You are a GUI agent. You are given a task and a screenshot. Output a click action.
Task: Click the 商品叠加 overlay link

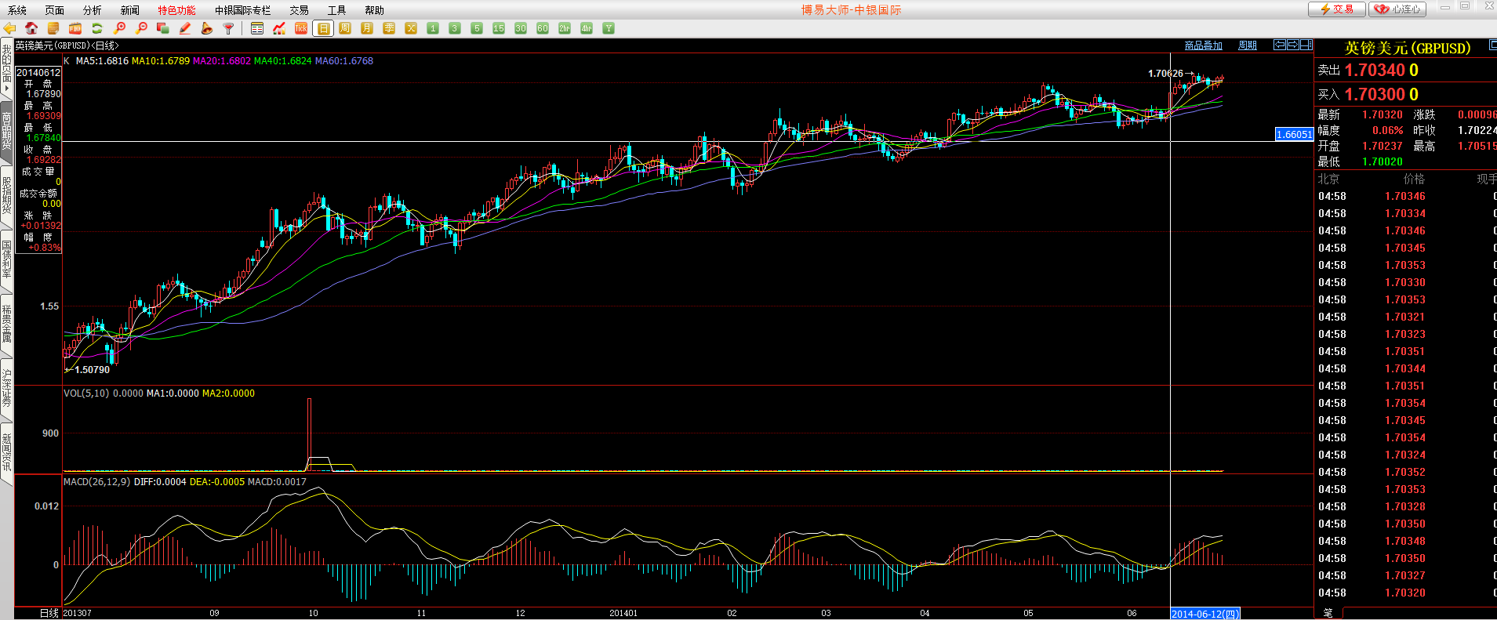pos(1203,45)
